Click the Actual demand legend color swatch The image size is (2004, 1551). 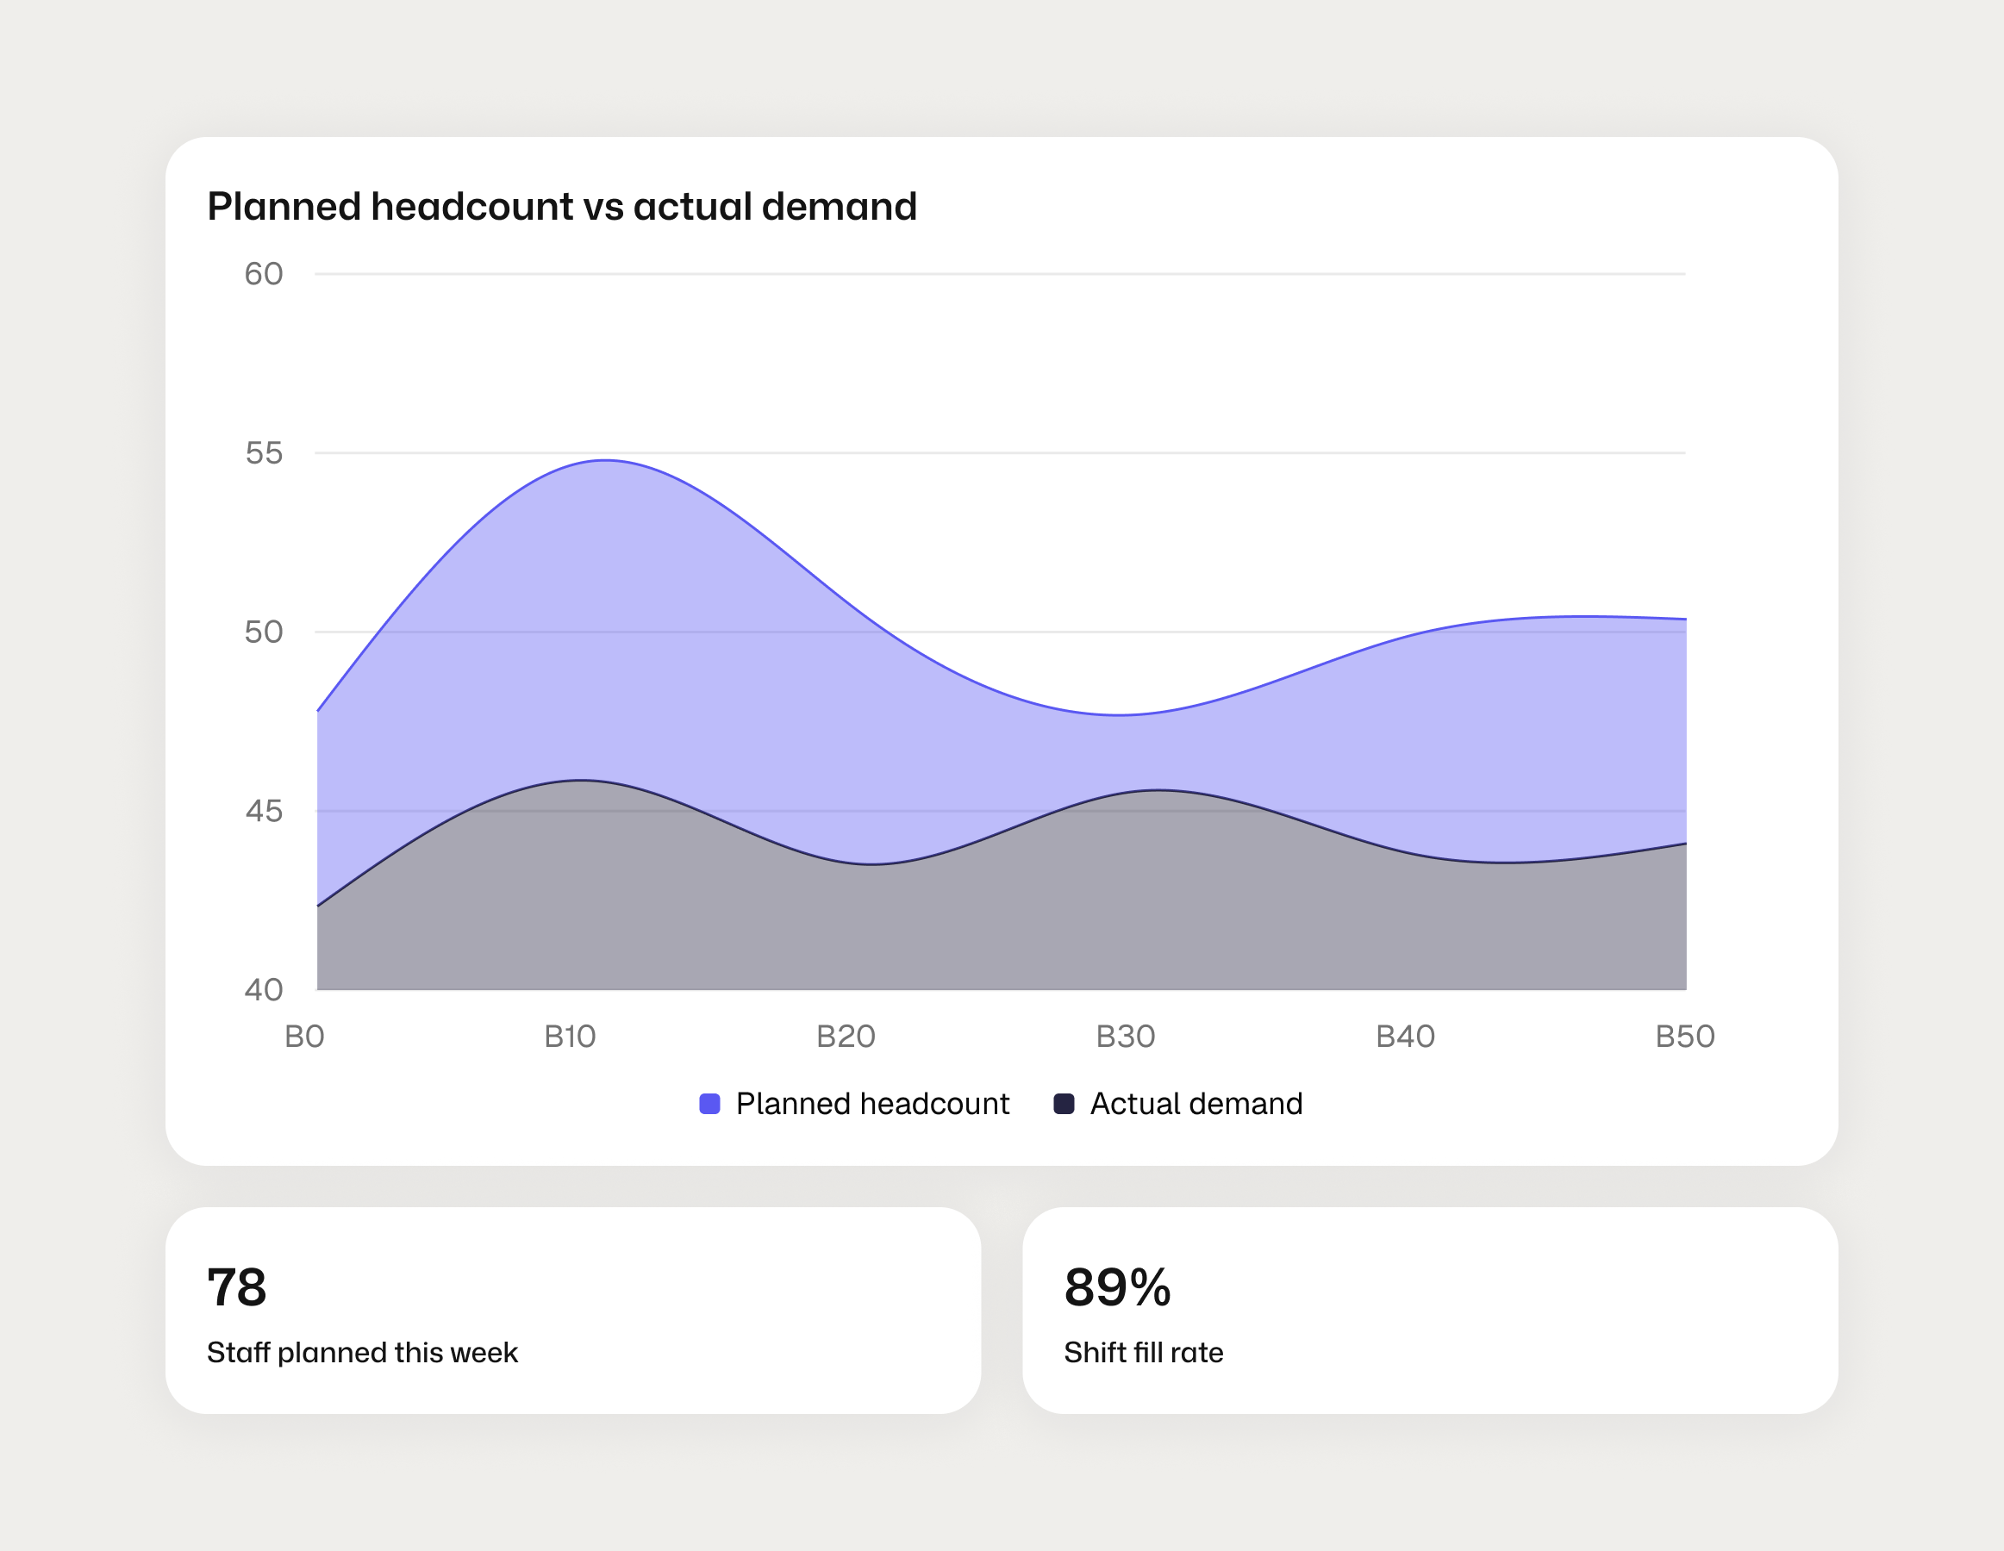1064,1104
